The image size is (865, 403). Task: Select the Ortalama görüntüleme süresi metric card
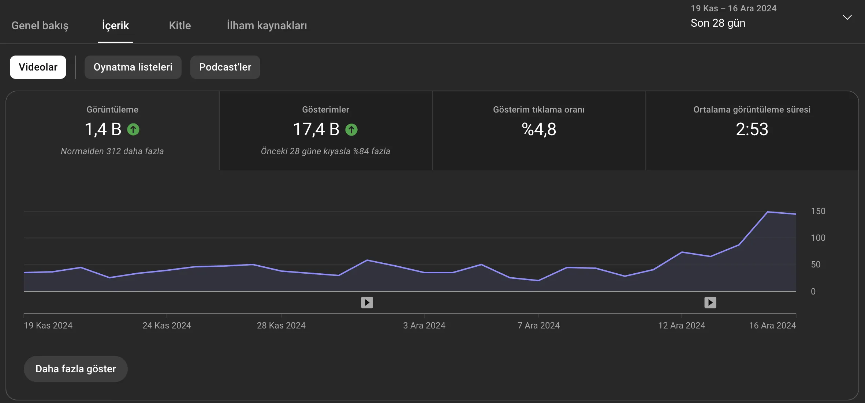tap(752, 130)
